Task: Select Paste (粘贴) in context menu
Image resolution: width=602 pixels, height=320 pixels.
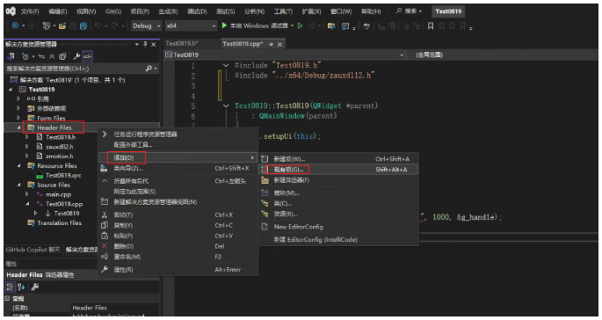Action: (x=178, y=236)
